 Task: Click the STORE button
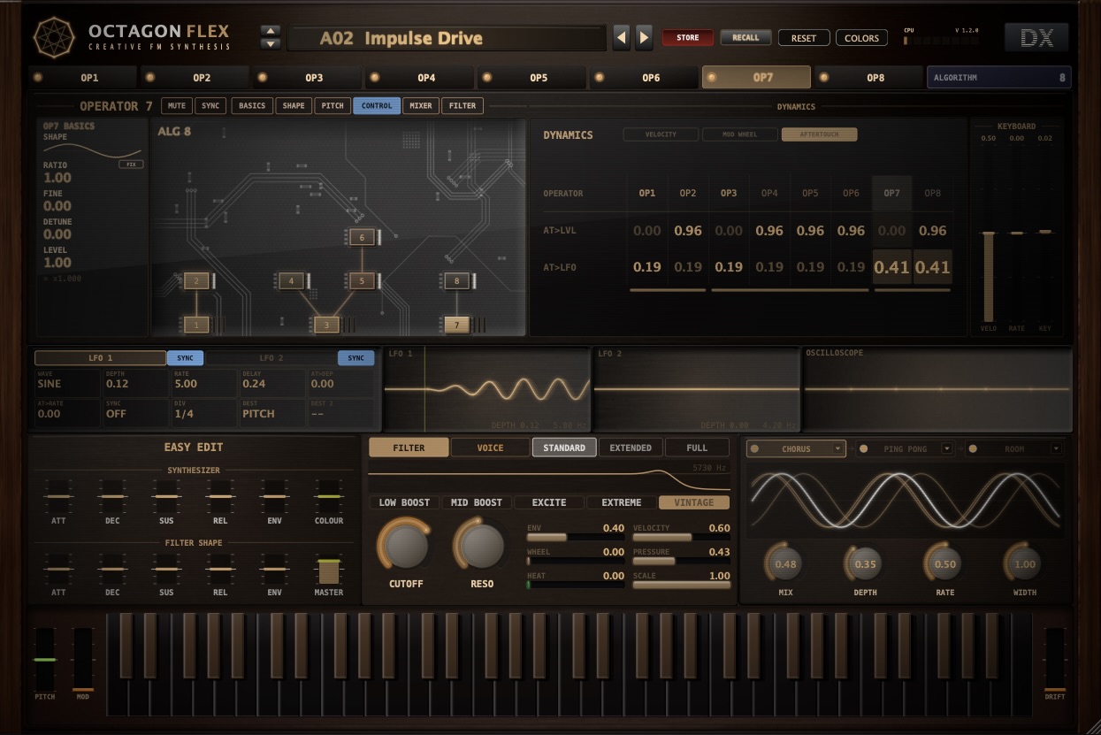click(688, 37)
